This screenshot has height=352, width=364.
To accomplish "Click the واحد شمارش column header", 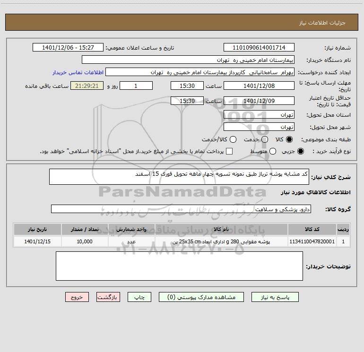I will (131, 229).
